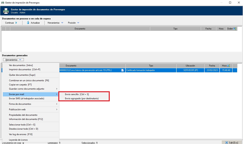This screenshot has height=144, width=243.
Task: Choose Envío agrupado (por destinatario)
Action: pyautogui.click(x=82, y=98)
